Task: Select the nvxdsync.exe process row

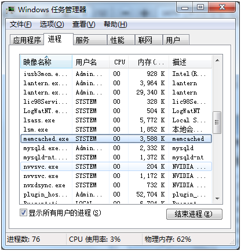Action: click(x=116, y=185)
